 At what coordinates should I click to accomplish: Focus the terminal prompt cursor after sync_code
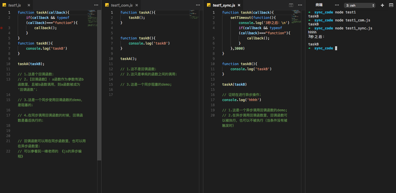[336, 48]
